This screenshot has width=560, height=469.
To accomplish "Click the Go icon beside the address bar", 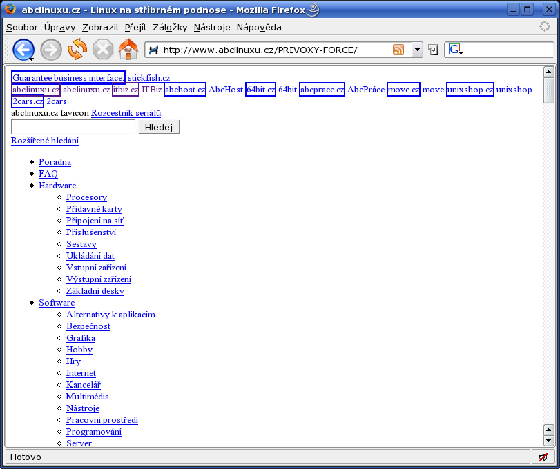I will pos(433,50).
